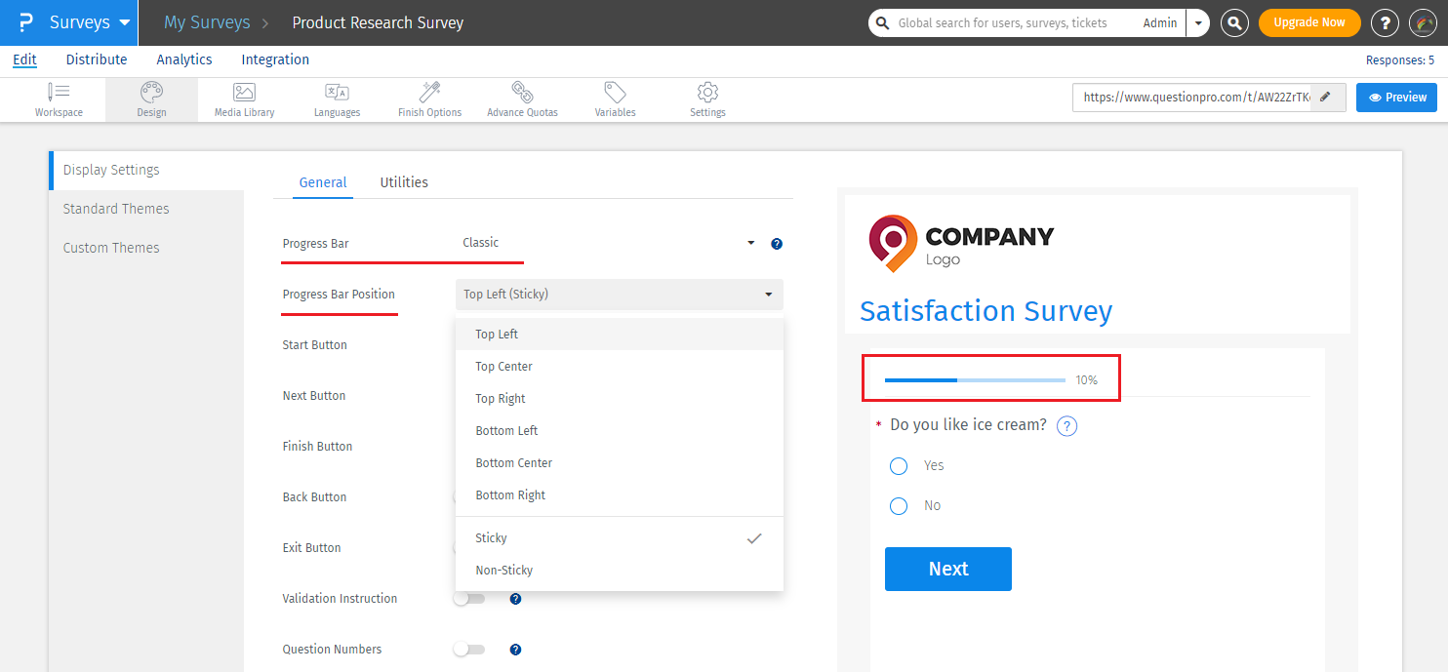Open the Distribute menu item
Image resolution: width=1448 pixels, height=672 pixels.
[96, 59]
